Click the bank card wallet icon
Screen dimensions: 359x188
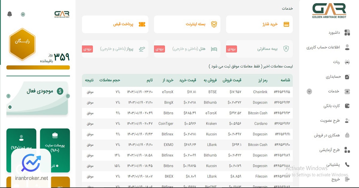(347, 106)
